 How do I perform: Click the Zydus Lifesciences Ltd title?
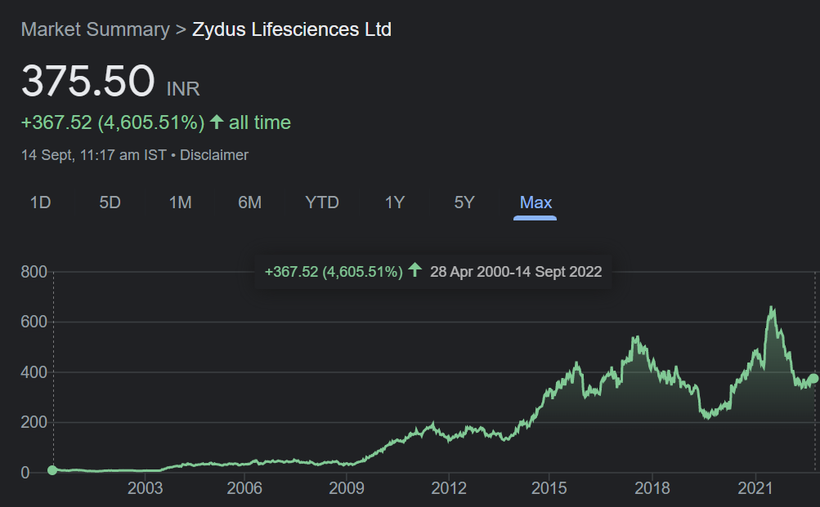(292, 29)
